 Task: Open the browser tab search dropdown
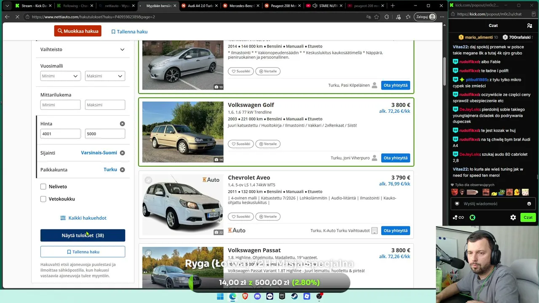[7, 5]
